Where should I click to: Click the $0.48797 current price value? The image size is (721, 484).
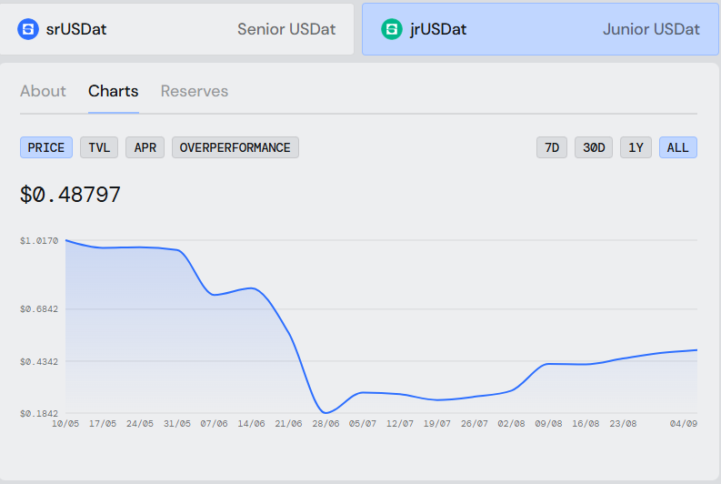click(70, 194)
